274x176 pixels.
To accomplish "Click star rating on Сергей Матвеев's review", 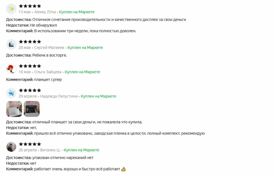I will click(30, 42).
